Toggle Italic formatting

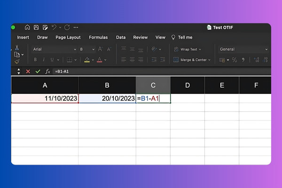44,60
